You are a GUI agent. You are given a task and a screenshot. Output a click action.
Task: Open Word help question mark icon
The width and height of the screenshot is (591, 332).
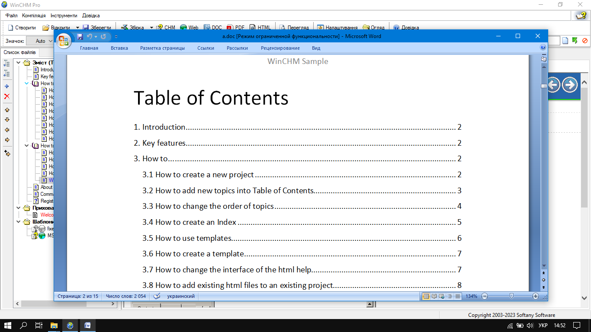click(x=543, y=48)
